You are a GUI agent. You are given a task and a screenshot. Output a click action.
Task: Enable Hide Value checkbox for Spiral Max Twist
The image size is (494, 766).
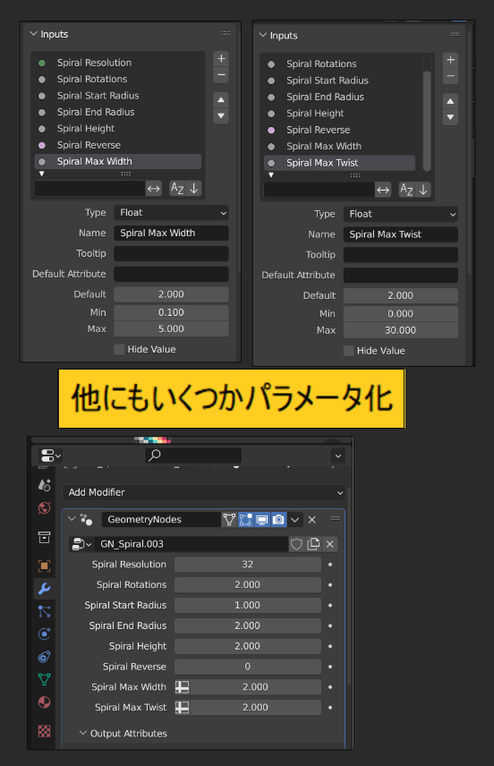349,351
